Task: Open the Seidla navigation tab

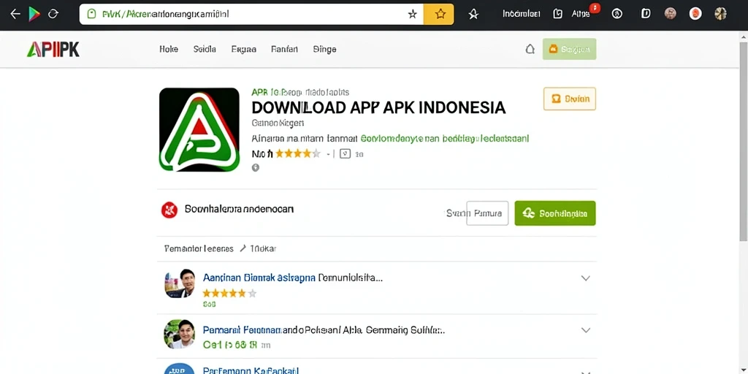Action: pos(205,49)
